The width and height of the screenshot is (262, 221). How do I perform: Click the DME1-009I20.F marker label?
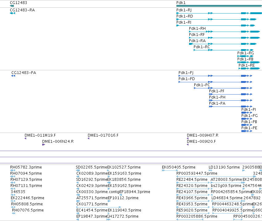coord(201,142)
